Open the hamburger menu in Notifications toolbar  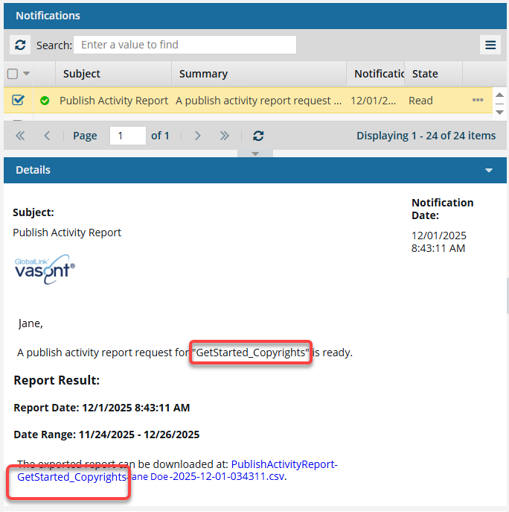tap(490, 45)
